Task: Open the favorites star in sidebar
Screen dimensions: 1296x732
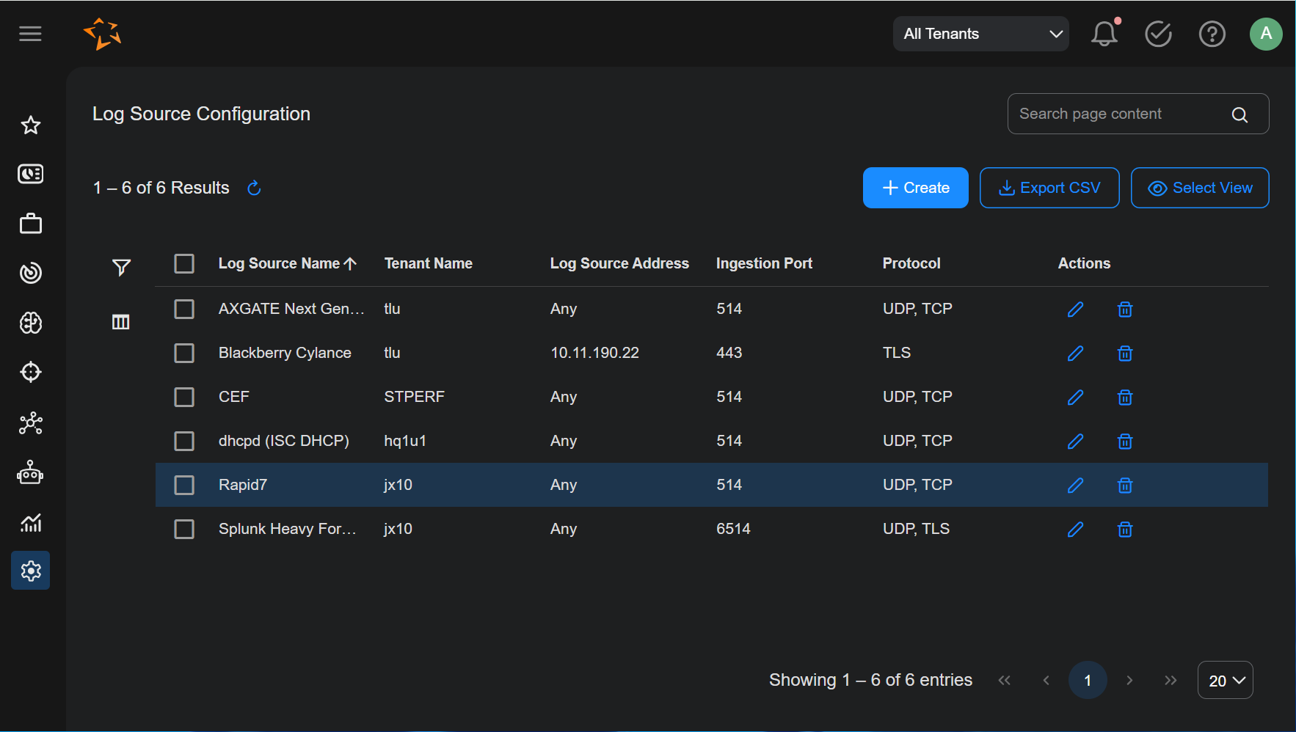Action: tap(30, 125)
